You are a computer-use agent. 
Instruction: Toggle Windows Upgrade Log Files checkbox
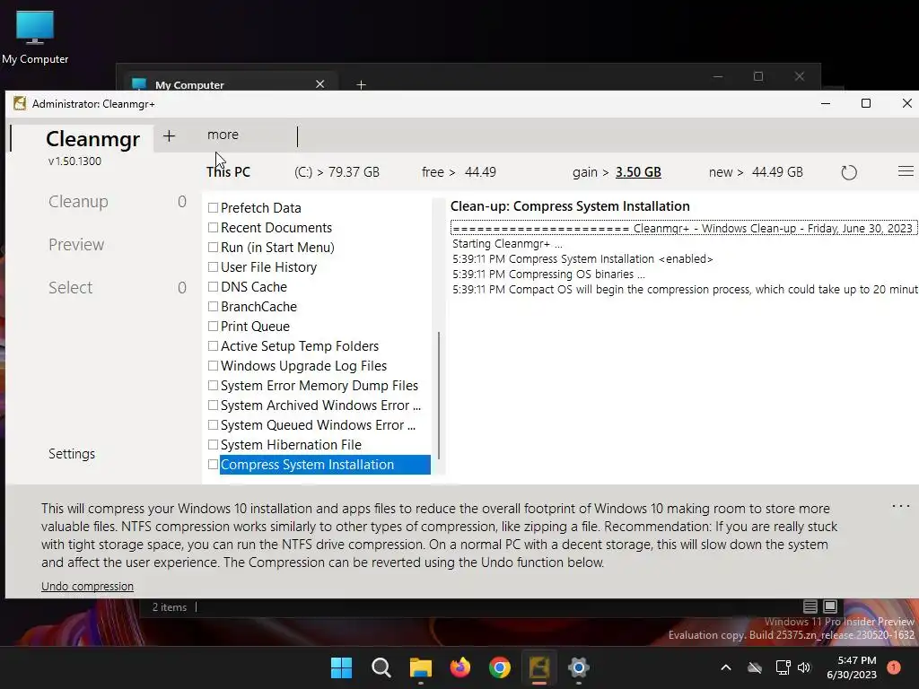click(x=214, y=366)
